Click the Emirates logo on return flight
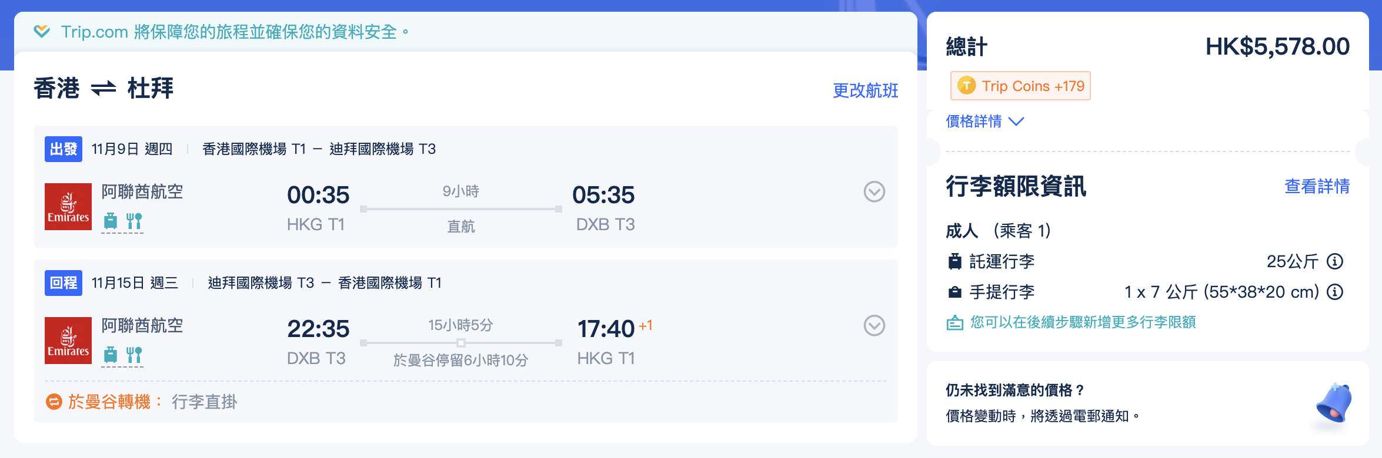Image resolution: width=1382 pixels, height=458 pixels. click(x=68, y=341)
